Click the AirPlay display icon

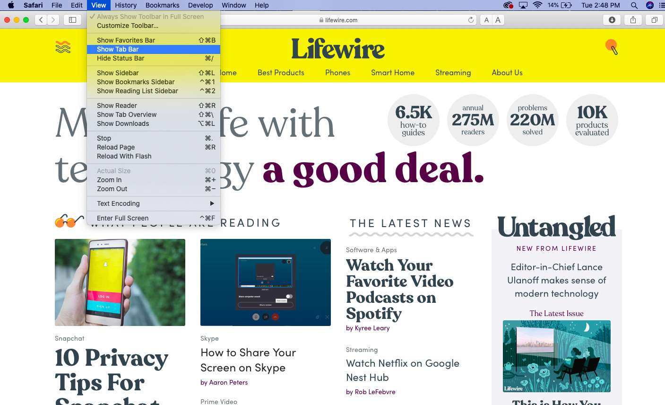tap(523, 5)
